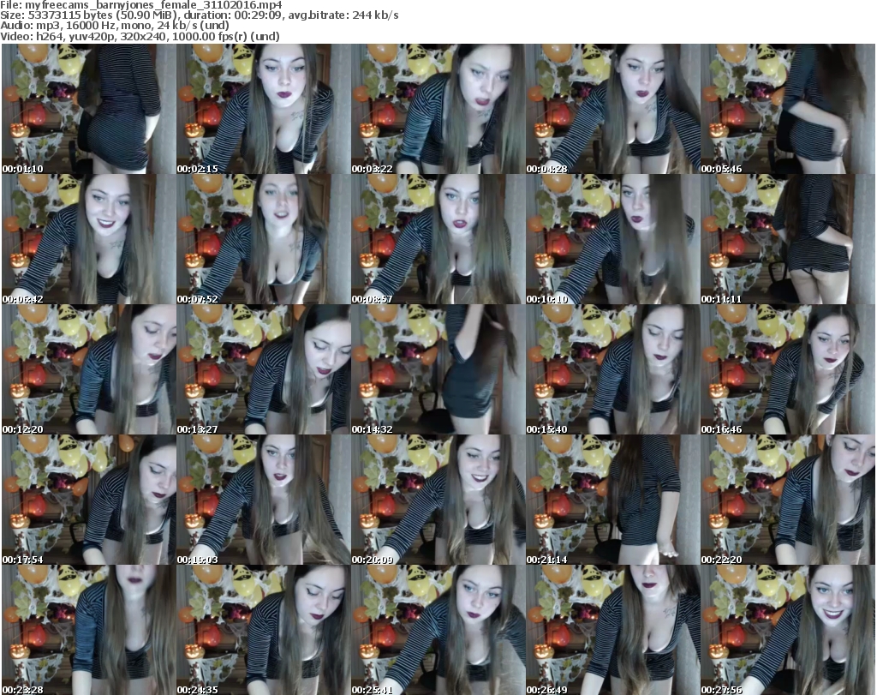The width and height of the screenshot is (877, 695).
Task: Choose the frame timestamped 00:08:57
Action: pos(437,239)
